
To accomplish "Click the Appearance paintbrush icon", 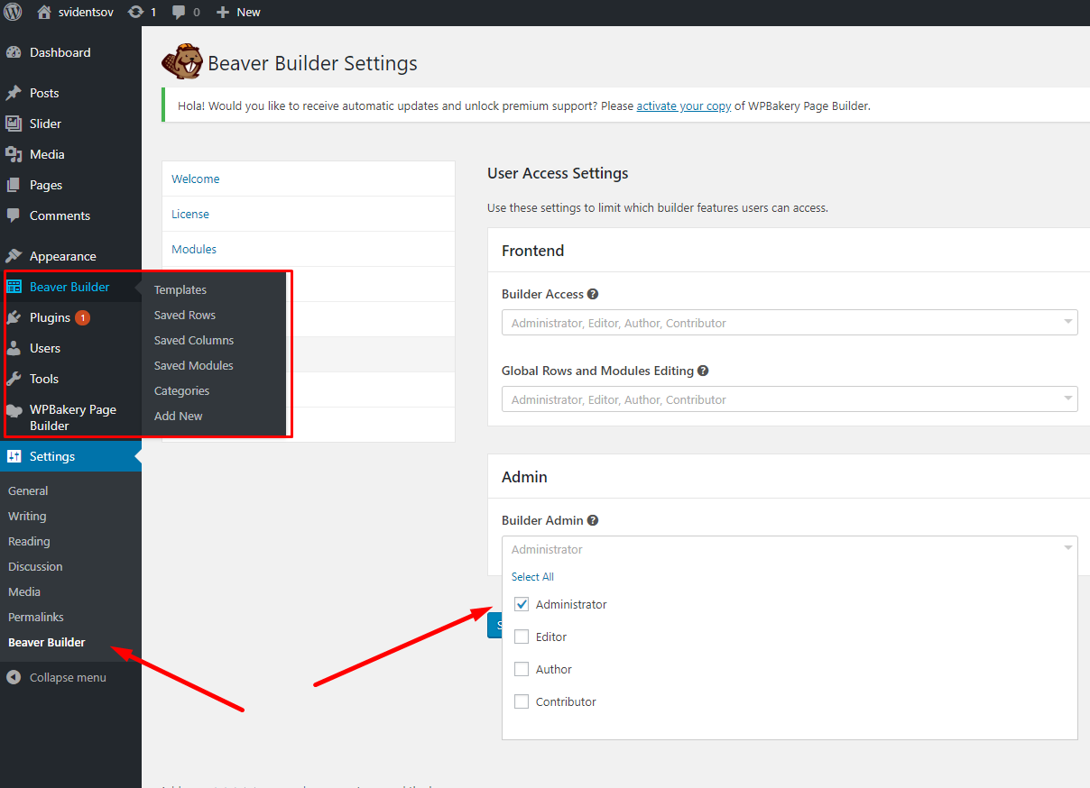I will pos(14,256).
